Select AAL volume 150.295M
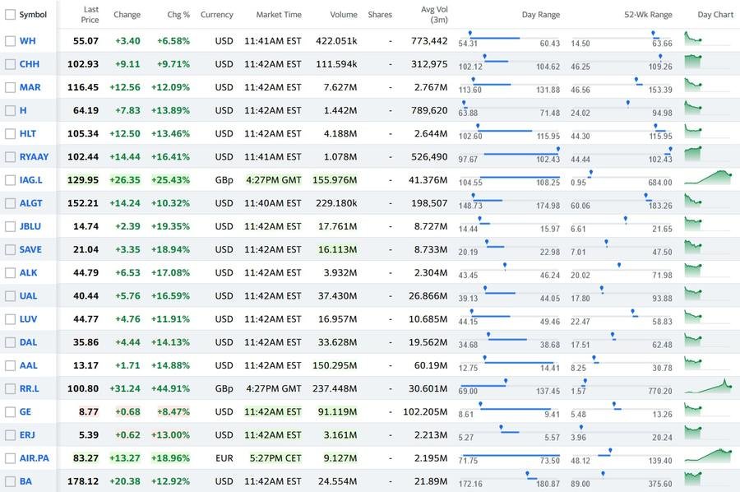Viewport: 740px width, 492px height. [335, 365]
